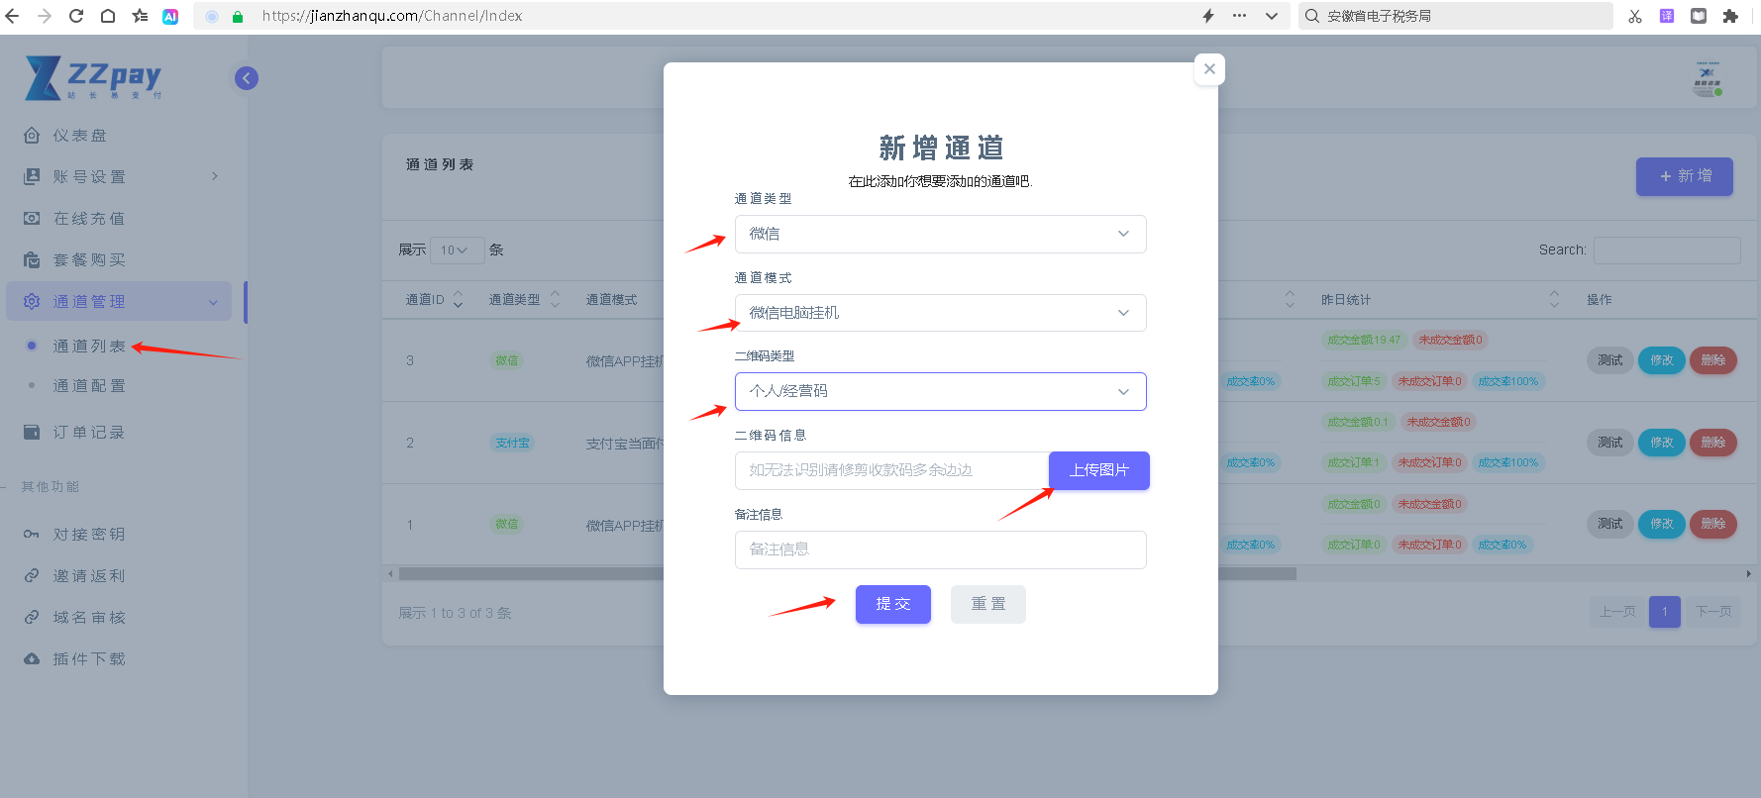Sort by the 昨日统计 column header
The height and width of the screenshot is (798, 1761).
coord(1440,300)
